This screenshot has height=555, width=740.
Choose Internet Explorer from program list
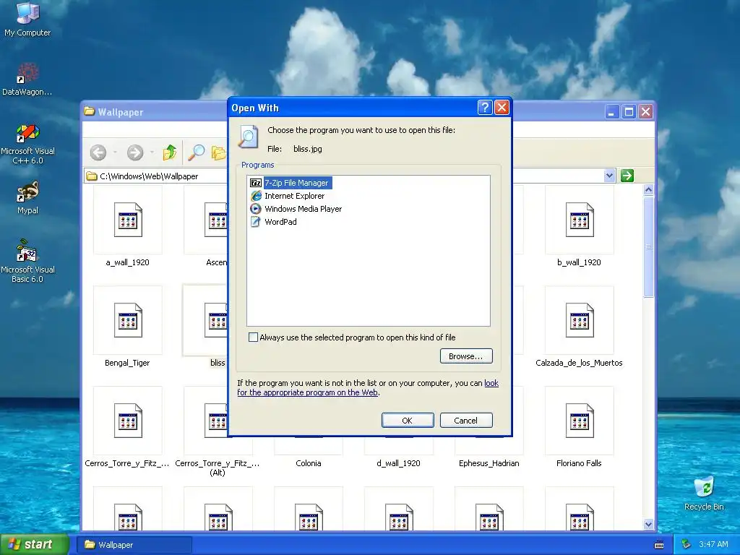(x=288, y=196)
